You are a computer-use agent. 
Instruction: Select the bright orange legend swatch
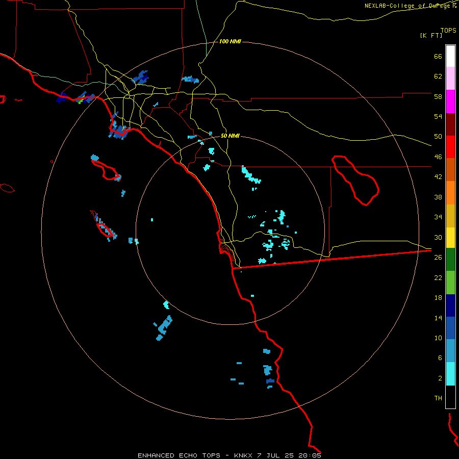click(x=450, y=193)
